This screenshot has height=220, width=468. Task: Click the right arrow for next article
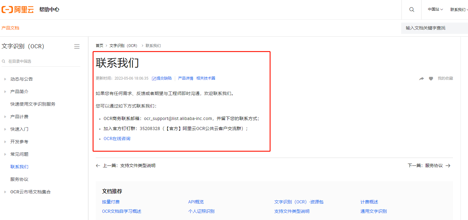click(448, 165)
